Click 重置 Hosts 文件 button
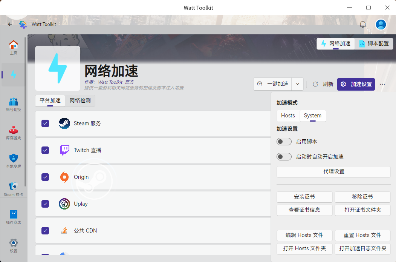The image size is (396, 262). pyautogui.click(x=363, y=236)
